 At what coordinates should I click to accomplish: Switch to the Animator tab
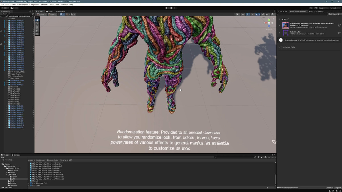(60, 11)
